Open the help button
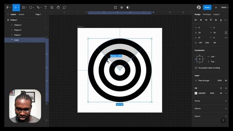Screen dimensions: 233x131 [x=223, y=120]
